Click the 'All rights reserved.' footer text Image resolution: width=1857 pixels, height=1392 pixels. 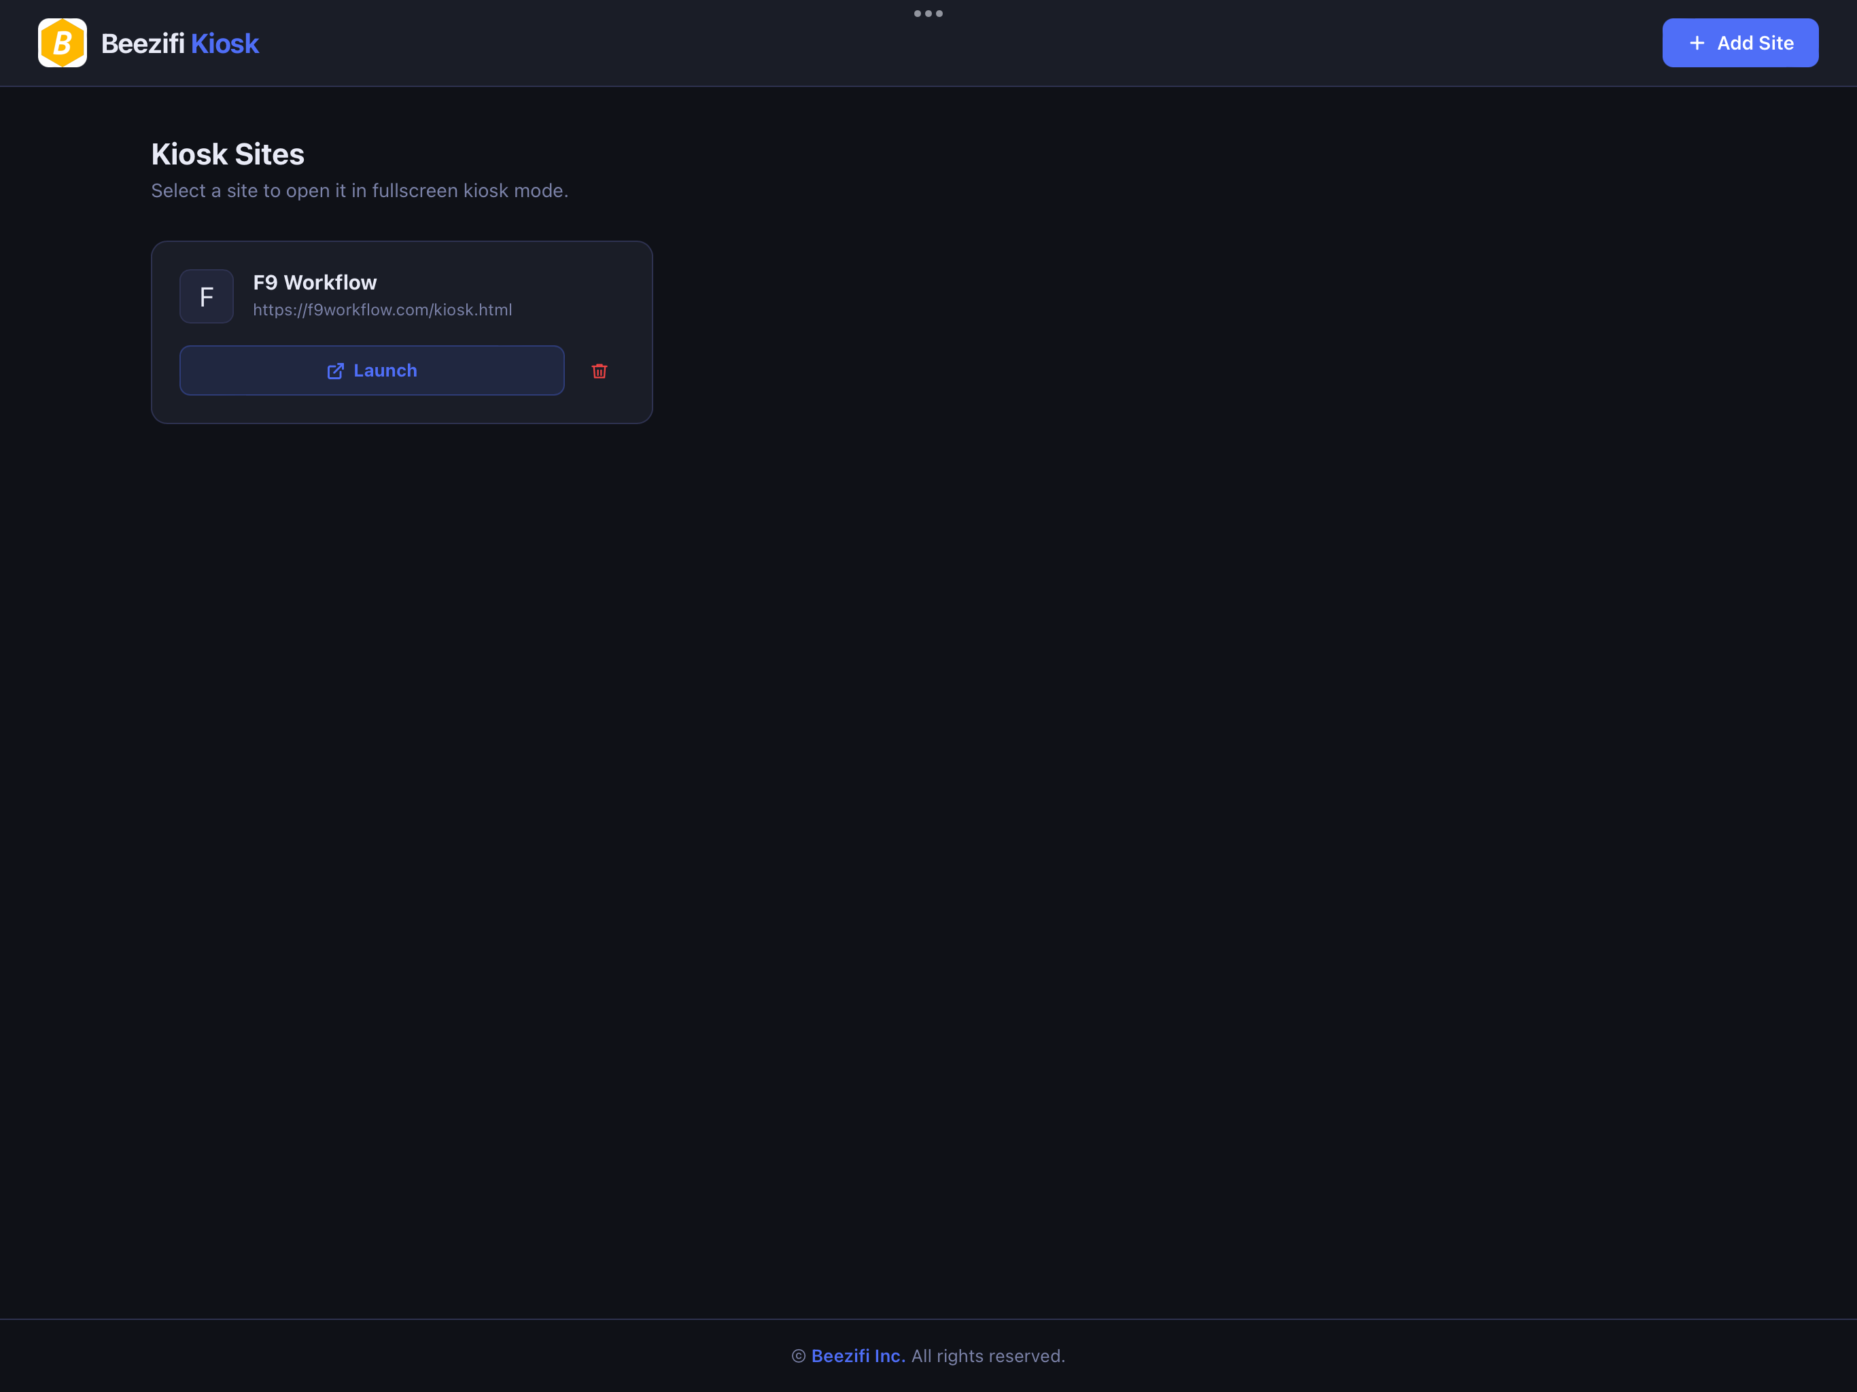pos(988,1356)
